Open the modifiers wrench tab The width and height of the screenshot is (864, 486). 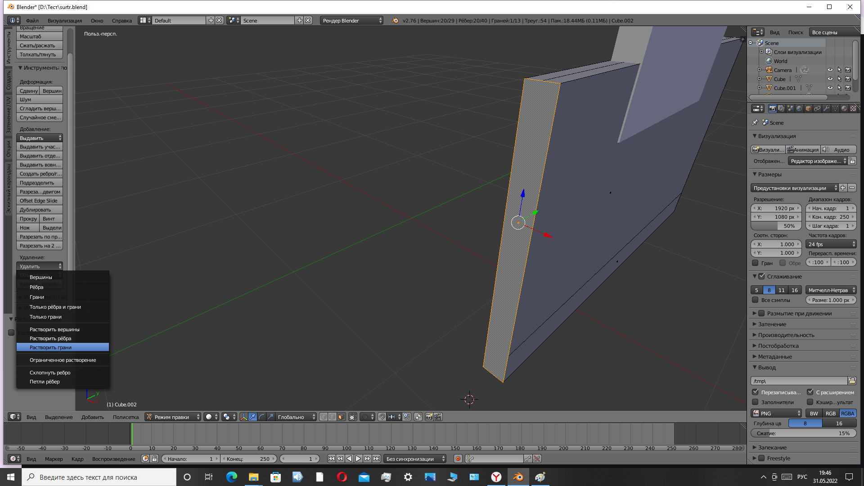coord(826,108)
